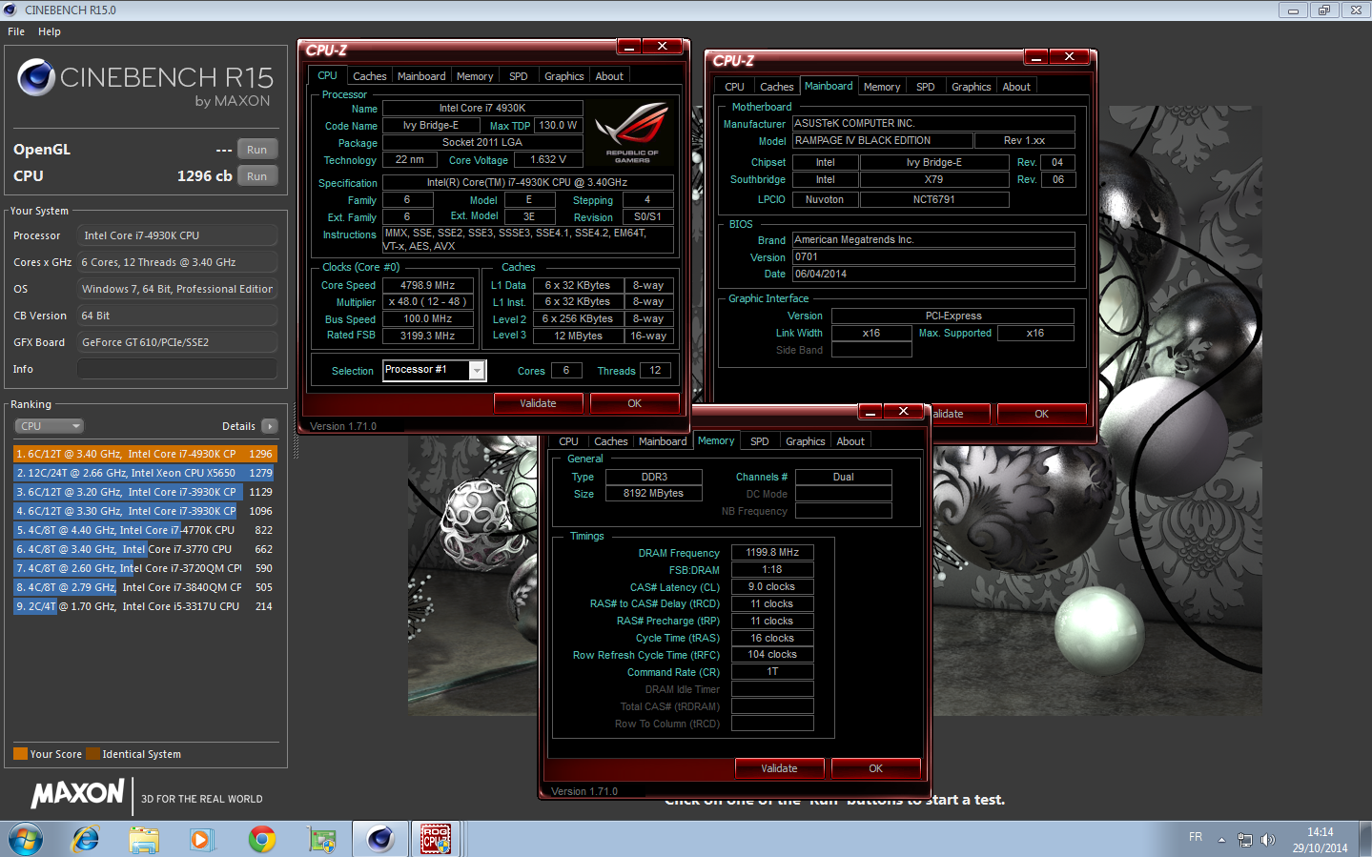Switch to Graphics tab in top-left CPU-Z window
This screenshot has height=857, width=1372.
[563, 76]
